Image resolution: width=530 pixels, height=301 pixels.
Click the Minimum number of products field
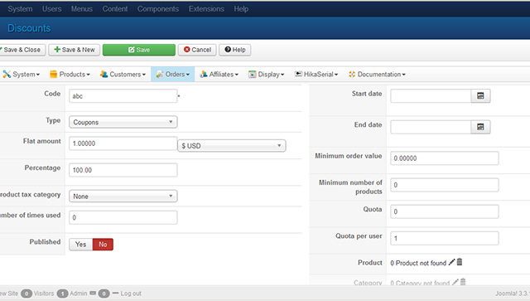445,185
